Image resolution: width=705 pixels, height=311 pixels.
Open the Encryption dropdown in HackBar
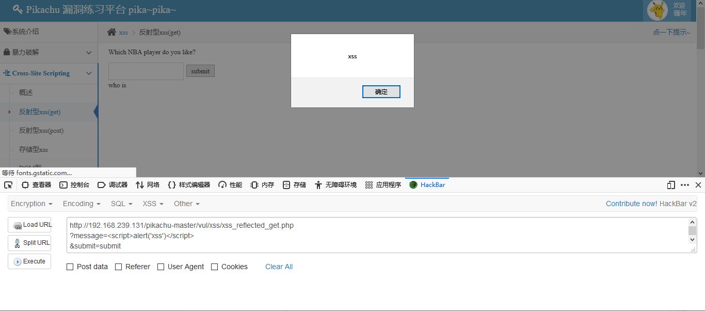[x=31, y=204]
